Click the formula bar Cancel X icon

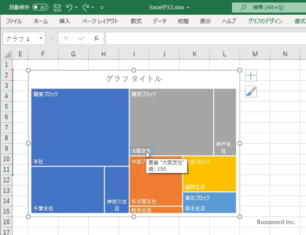click(x=66, y=38)
